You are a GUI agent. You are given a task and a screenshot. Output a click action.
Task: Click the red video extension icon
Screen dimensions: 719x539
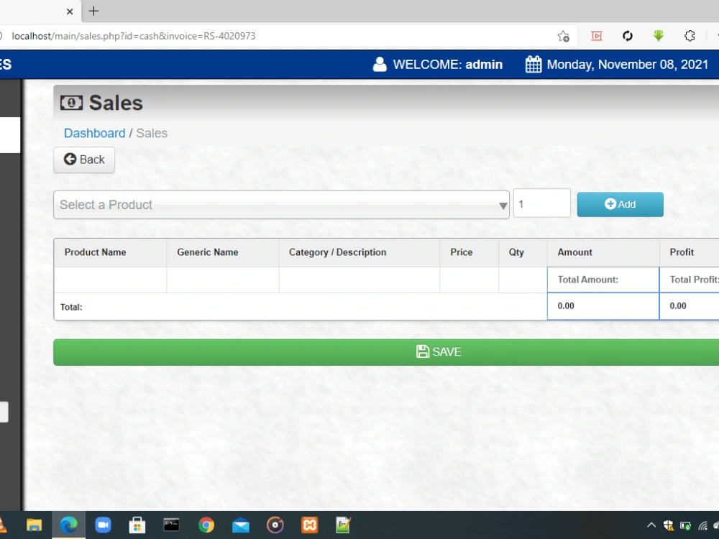coord(597,36)
